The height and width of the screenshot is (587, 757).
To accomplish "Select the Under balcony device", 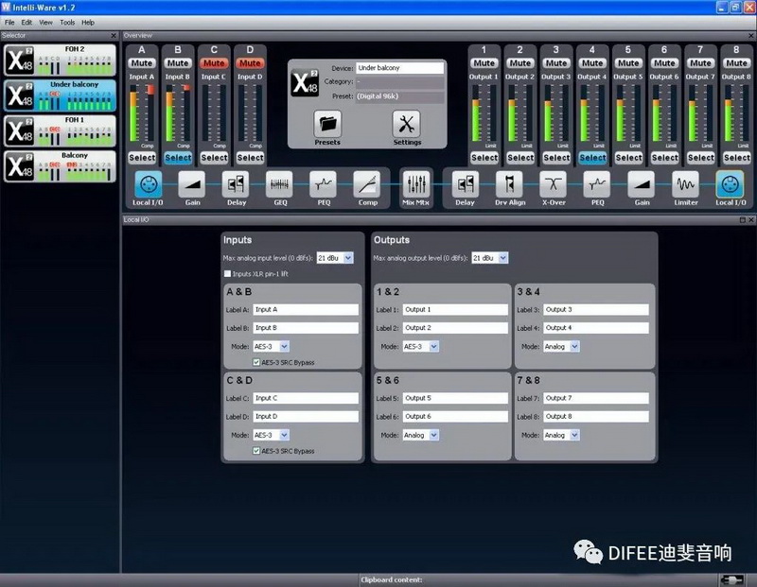I will pos(60,95).
